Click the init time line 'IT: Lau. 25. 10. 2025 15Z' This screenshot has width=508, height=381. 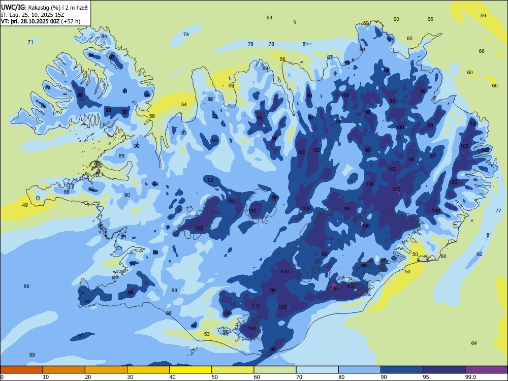pyautogui.click(x=33, y=15)
